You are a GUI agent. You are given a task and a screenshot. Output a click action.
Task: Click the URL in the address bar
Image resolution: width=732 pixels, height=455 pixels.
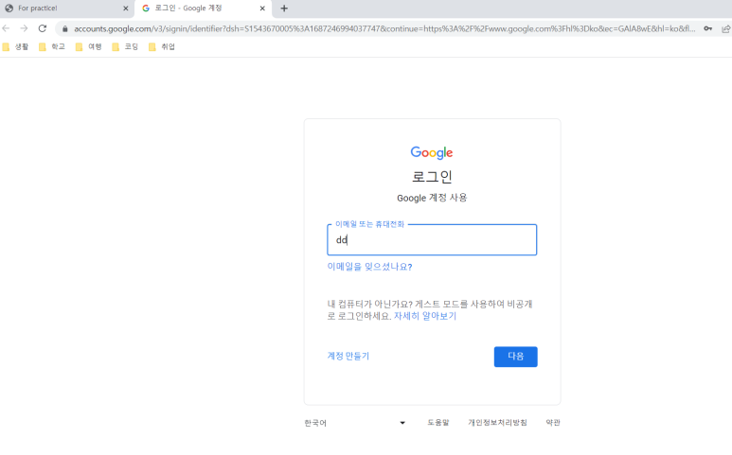(x=384, y=29)
